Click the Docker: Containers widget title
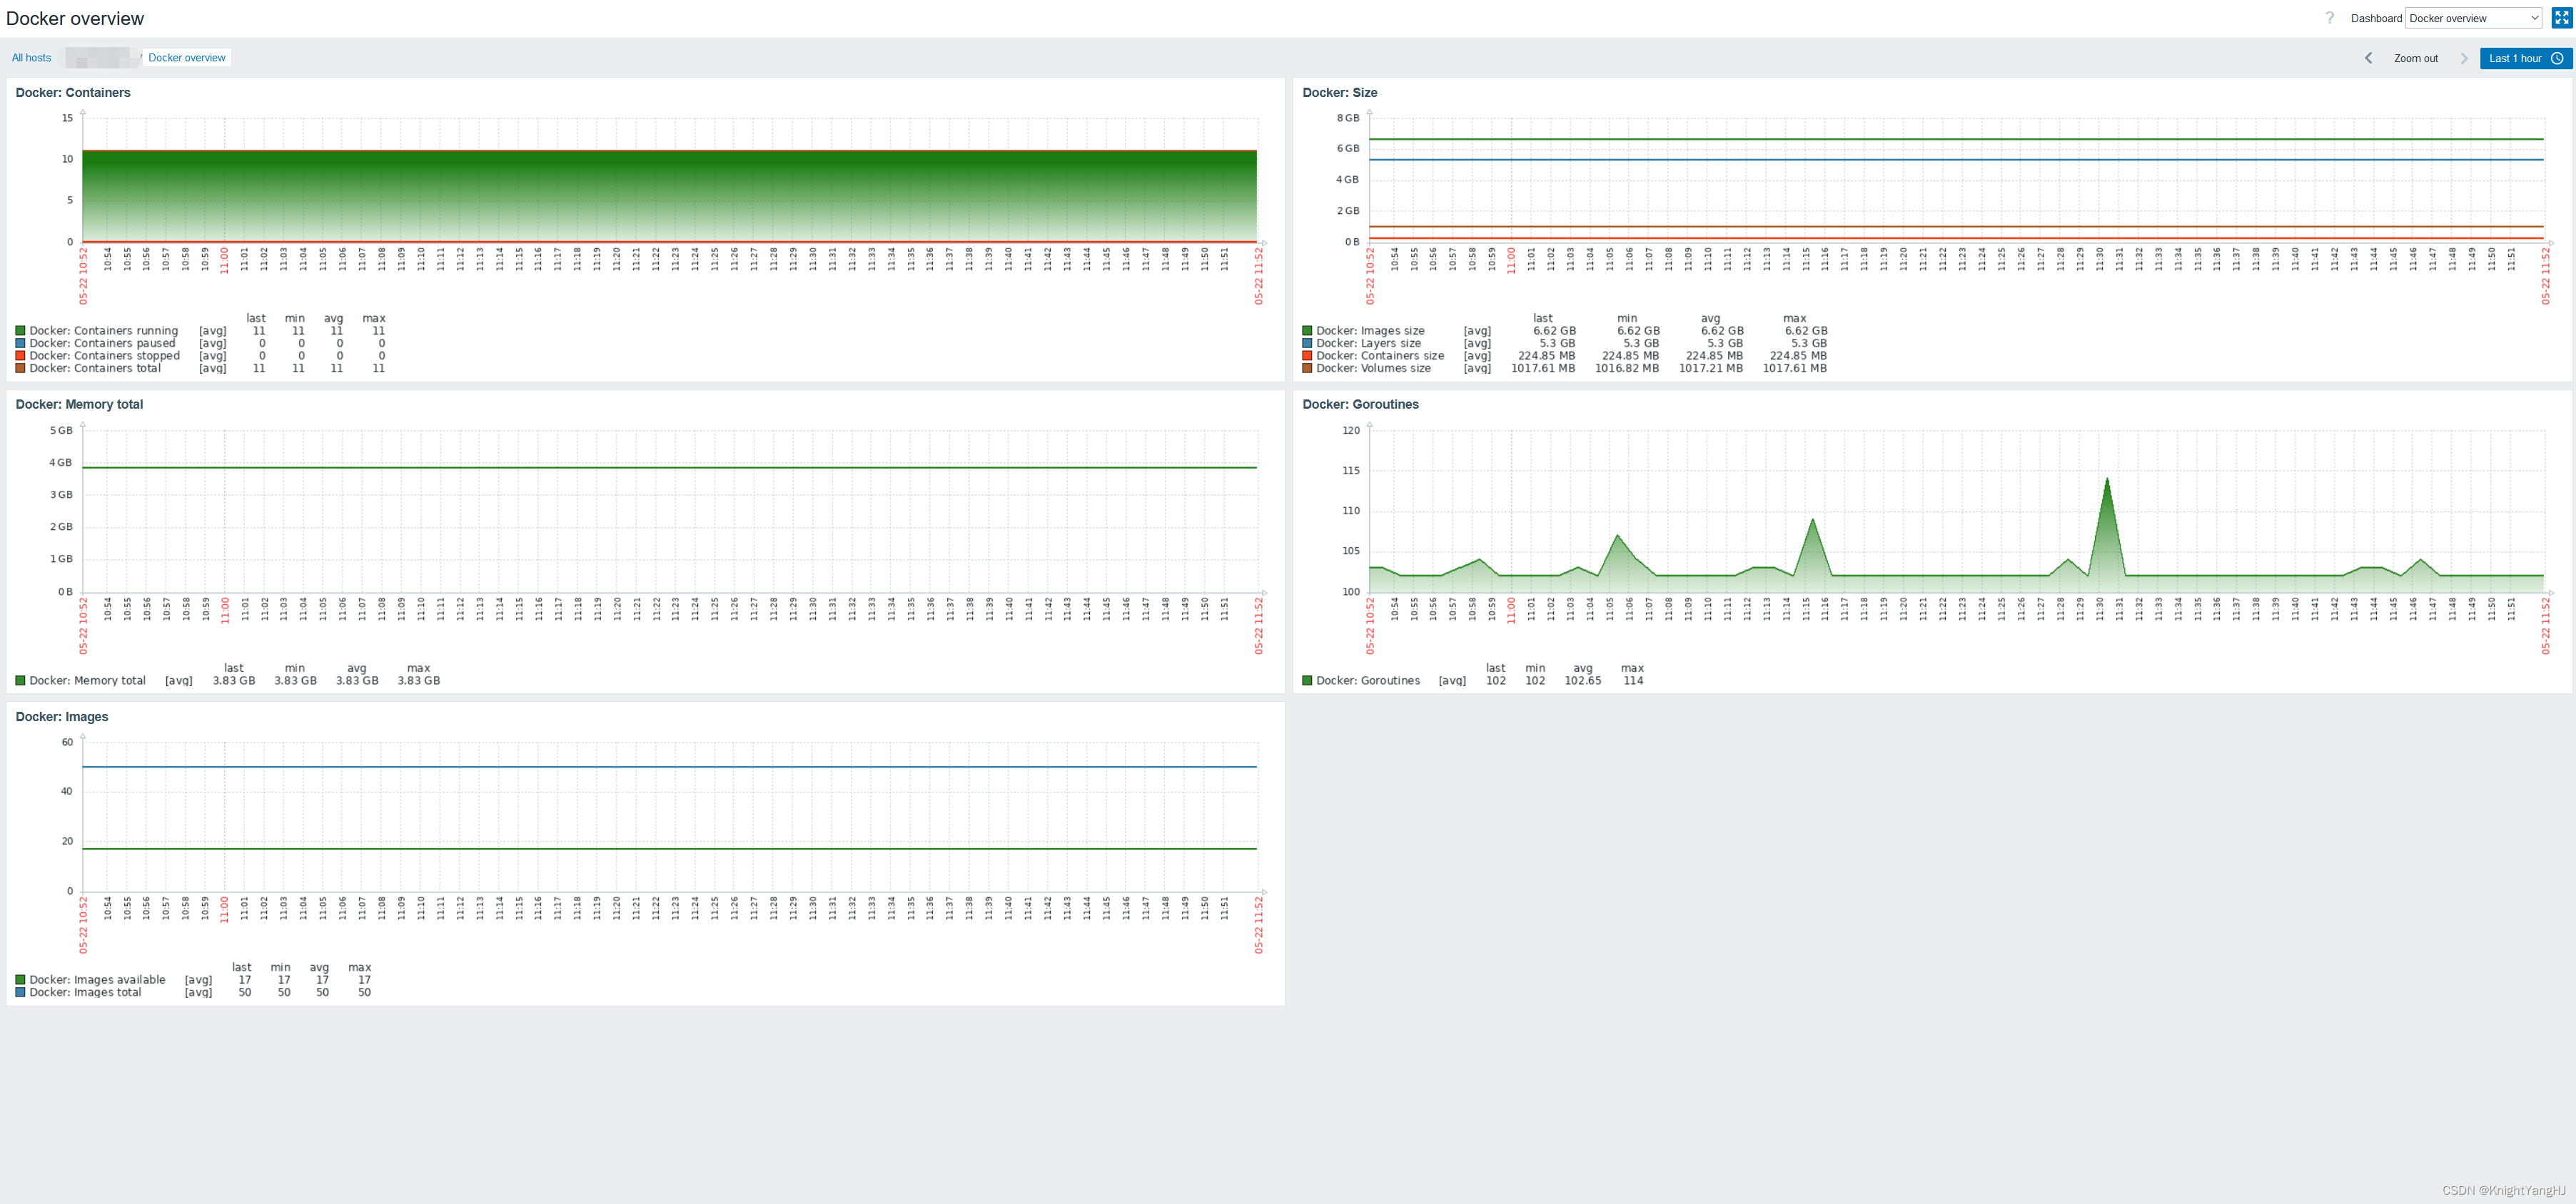 pyautogui.click(x=73, y=93)
